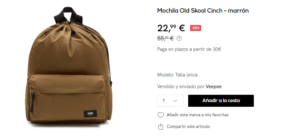
Task: Click the crossed-out 55,00 € price
Action: pyautogui.click(x=165, y=38)
